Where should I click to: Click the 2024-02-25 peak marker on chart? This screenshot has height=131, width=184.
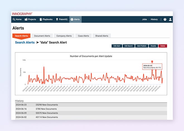click(x=152, y=62)
